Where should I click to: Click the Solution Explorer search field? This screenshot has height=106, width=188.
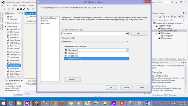tap(168, 20)
